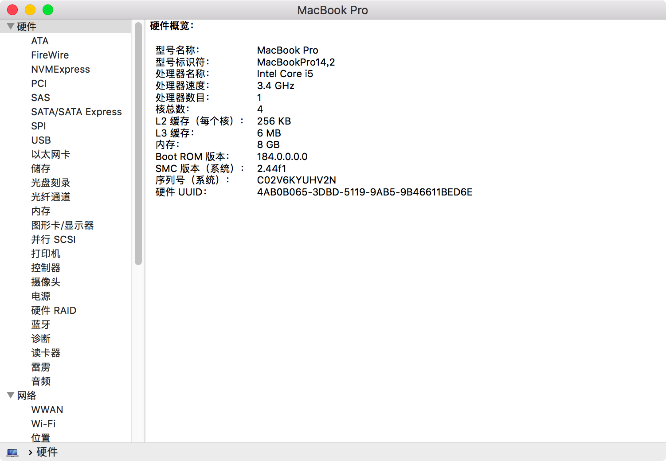666x461 pixels.
Task: Click the Boot ROM version 184.0.0.0.0
Action: [282, 156]
